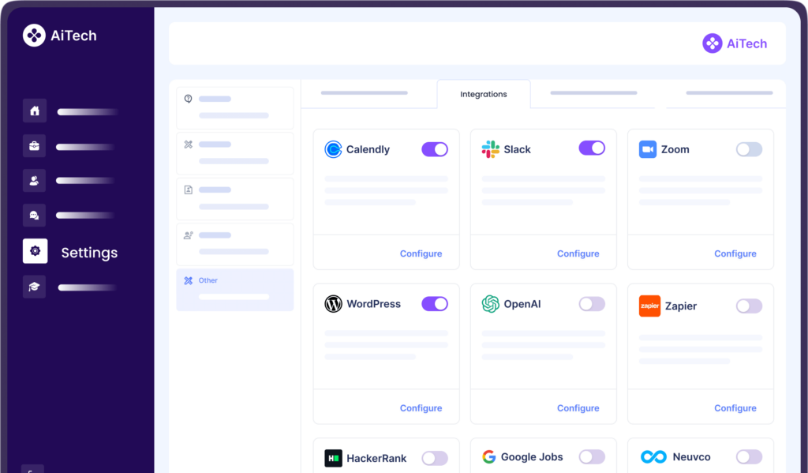Click the Calendly logo icon
This screenshot has width=808, height=473.
[333, 149]
